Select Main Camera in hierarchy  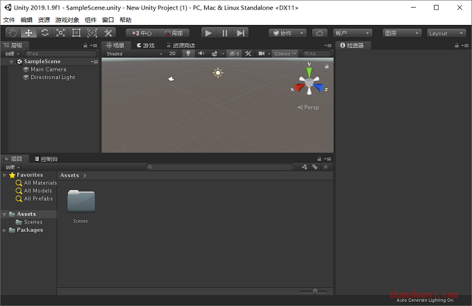49,69
